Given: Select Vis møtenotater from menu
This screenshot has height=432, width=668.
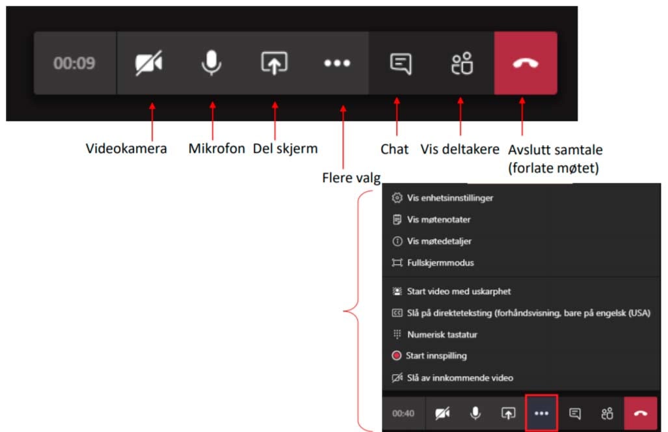Looking at the screenshot, I should pyautogui.click(x=438, y=220).
